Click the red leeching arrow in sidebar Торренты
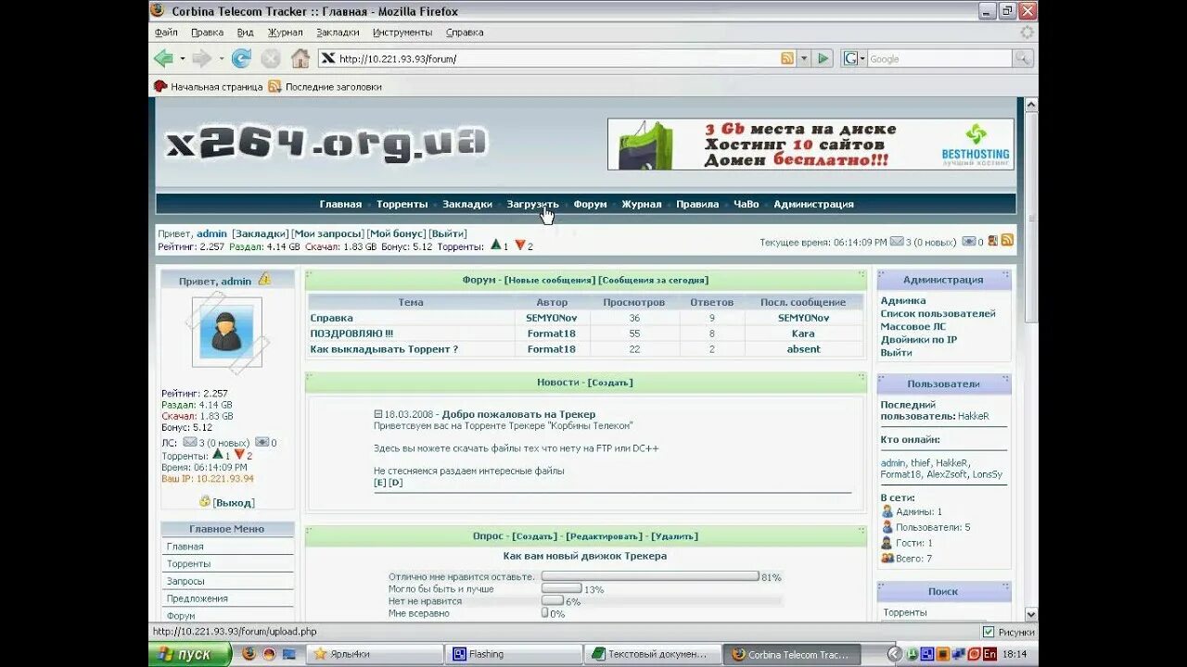 pyautogui.click(x=238, y=455)
